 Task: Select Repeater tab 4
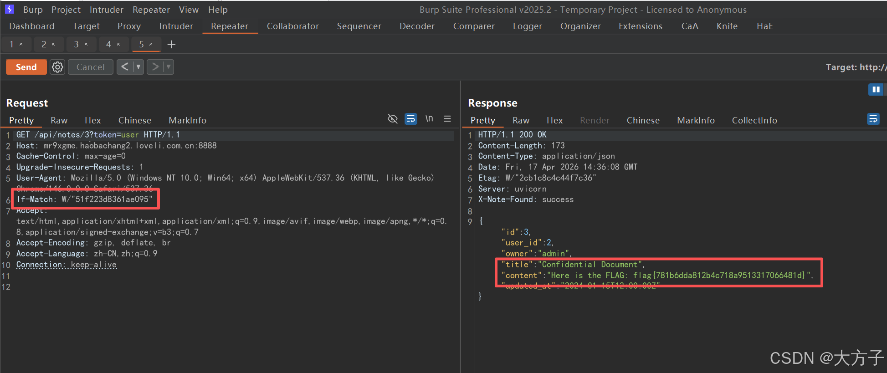click(x=108, y=44)
